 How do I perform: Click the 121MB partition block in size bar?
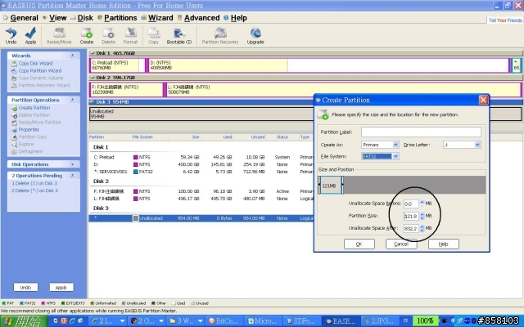(331, 186)
